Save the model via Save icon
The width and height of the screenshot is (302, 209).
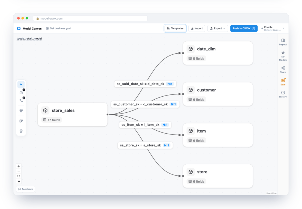[283, 82]
